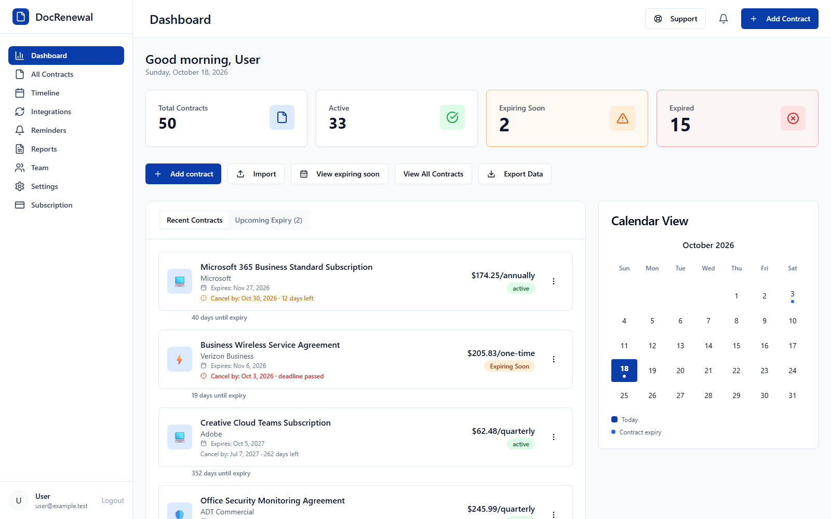The image size is (831, 519).
Task: Open the options menu for Creative Cloud Teams Subscription
Action: click(554, 437)
